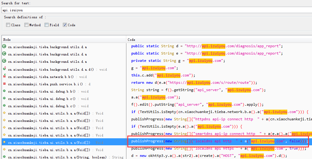This screenshot has width=312, height=159.
Task: Select the okhttp3 HOST code result line
Action: [x=209, y=156]
